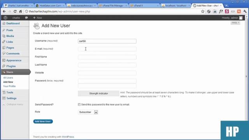Open a new browser tab
This screenshot has width=249, height=140.
click(226, 5)
